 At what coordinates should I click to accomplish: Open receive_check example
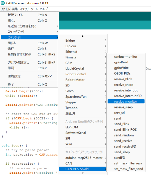(126, 85)
